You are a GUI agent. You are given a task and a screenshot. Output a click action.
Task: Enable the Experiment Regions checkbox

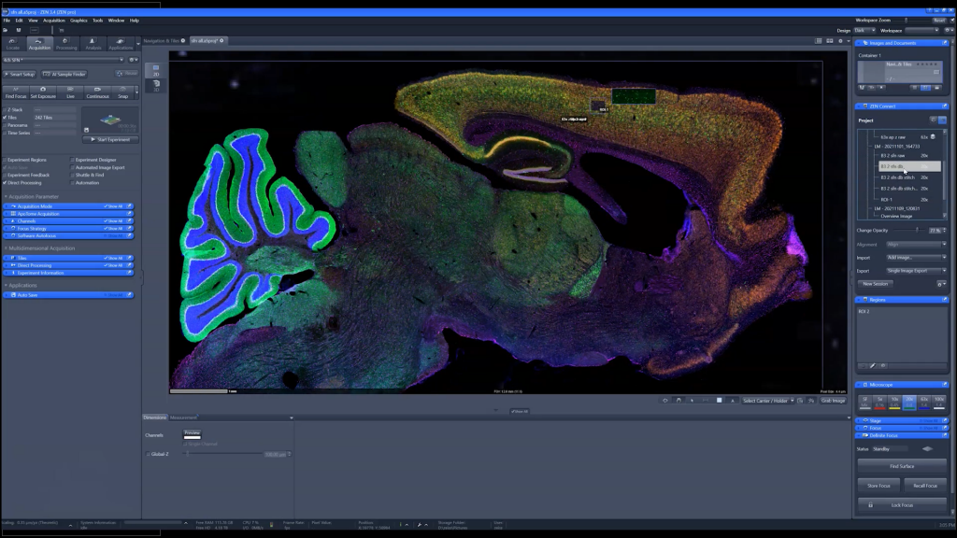pyautogui.click(x=4, y=160)
